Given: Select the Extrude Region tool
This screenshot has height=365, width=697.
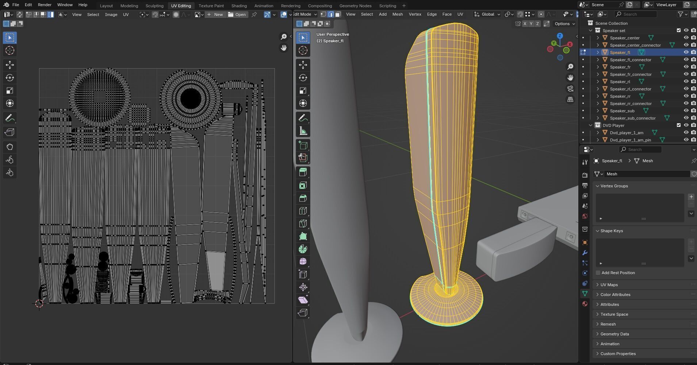Looking at the screenshot, I should click(303, 172).
